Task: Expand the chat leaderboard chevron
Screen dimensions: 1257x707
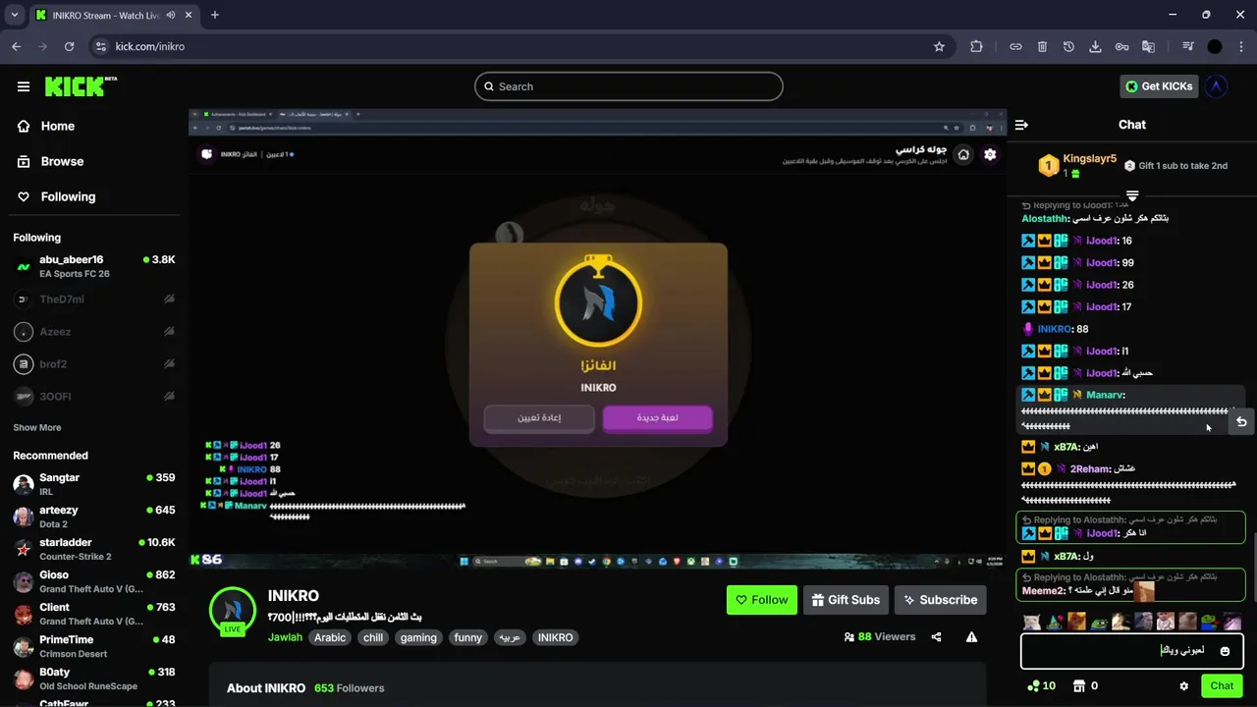Action: pyautogui.click(x=1132, y=195)
